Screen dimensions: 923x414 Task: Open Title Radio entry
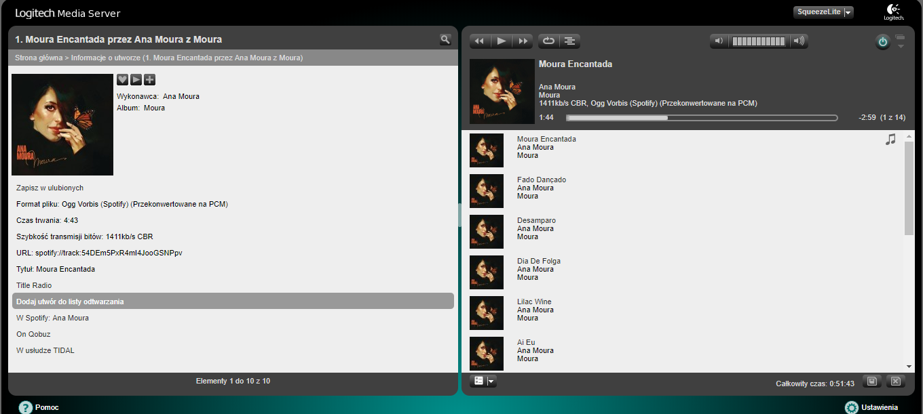pos(34,285)
